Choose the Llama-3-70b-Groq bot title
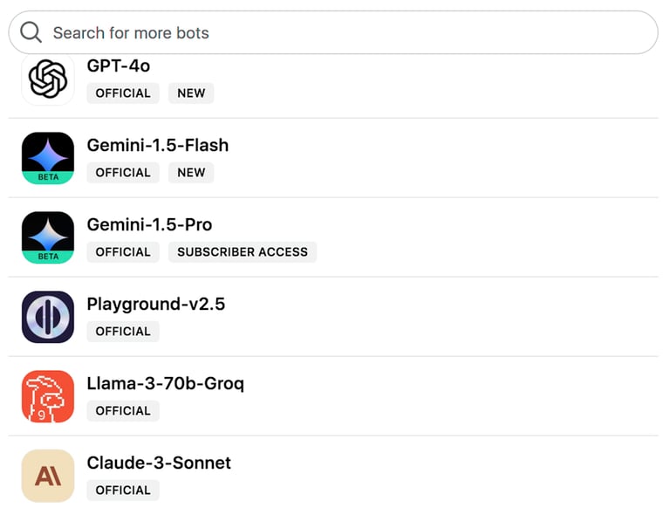Screen dimensions: 670x508 166,383
